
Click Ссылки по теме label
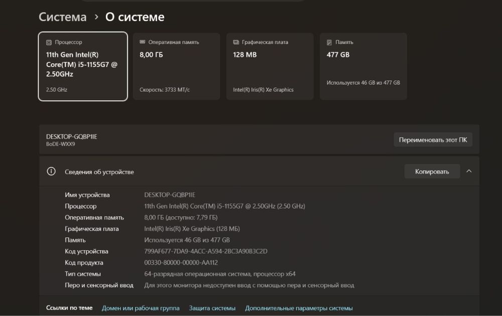pyautogui.click(x=69, y=307)
